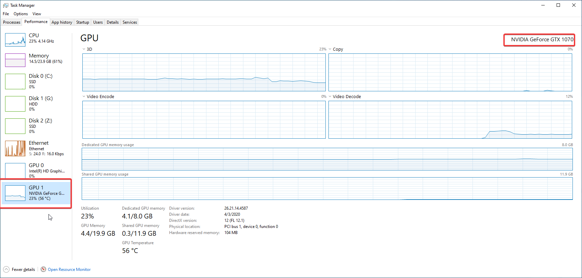Open the Services tab
Image resolution: width=582 pixels, height=278 pixels.
[x=130, y=22]
